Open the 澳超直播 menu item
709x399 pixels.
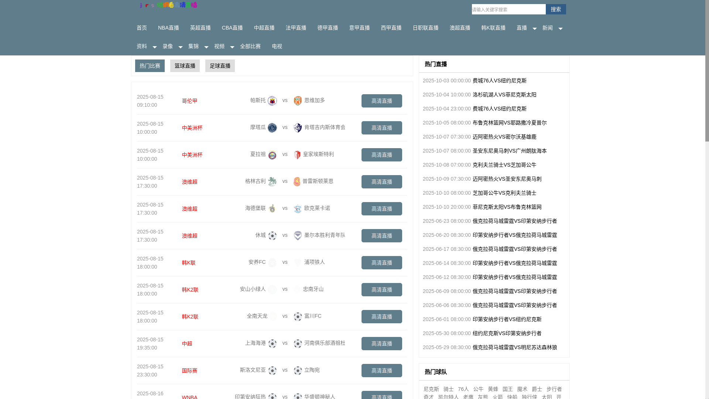point(460,28)
